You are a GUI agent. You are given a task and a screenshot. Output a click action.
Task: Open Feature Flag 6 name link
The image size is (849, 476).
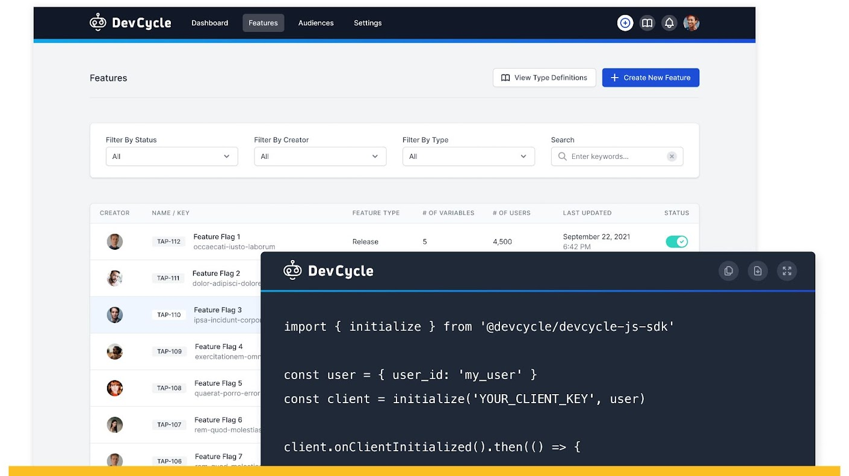pos(218,420)
